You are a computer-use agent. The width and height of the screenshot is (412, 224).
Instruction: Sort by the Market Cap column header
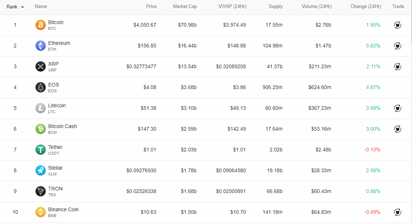185,6
